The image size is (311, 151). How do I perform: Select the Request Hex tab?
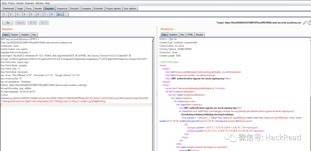(34, 35)
